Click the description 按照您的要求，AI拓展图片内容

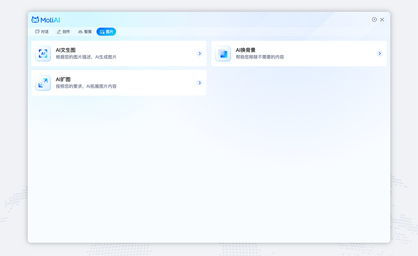pyautogui.click(x=86, y=86)
